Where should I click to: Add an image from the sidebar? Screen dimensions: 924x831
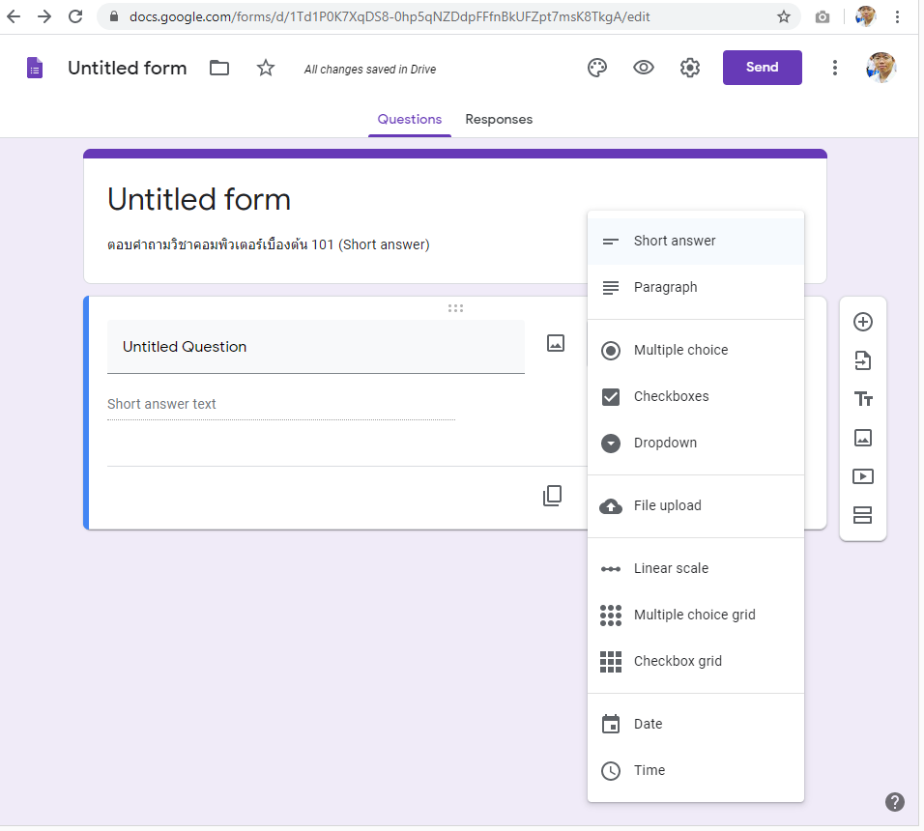863,438
